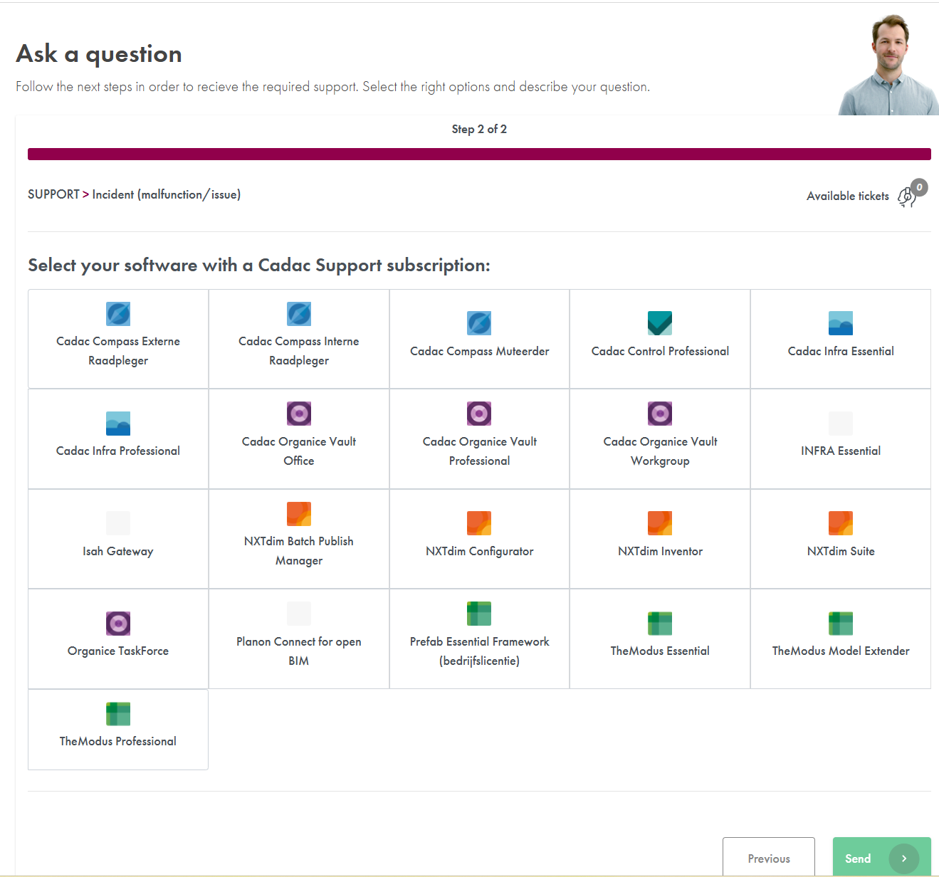Image resolution: width=939 pixels, height=877 pixels.
Task: Choose the Isah Gateway tile
Action: 118,539
